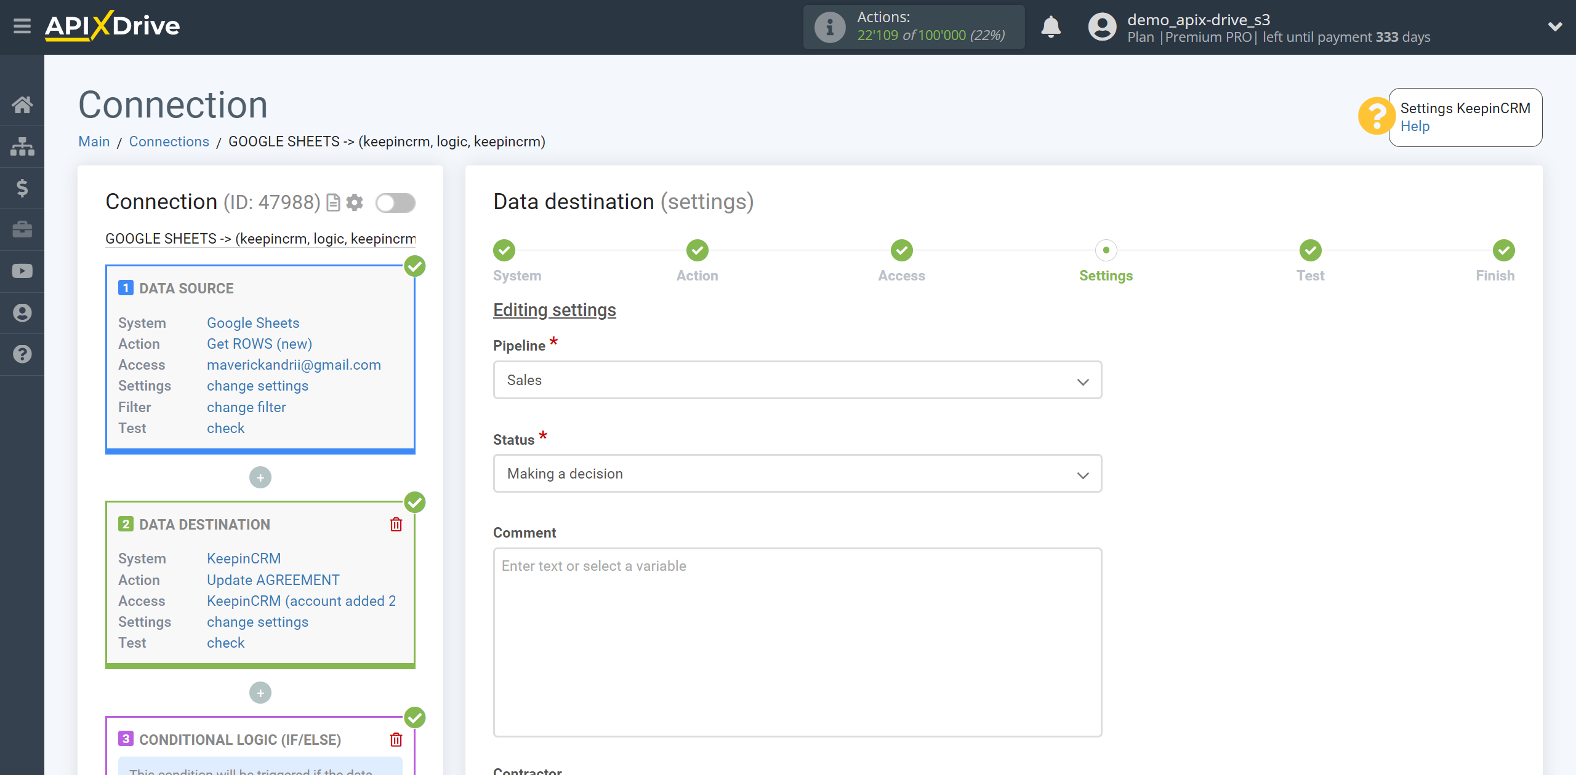Click into the Comment text area
The height and width of the screenshot is (775, 1576).
pos(797,642)
